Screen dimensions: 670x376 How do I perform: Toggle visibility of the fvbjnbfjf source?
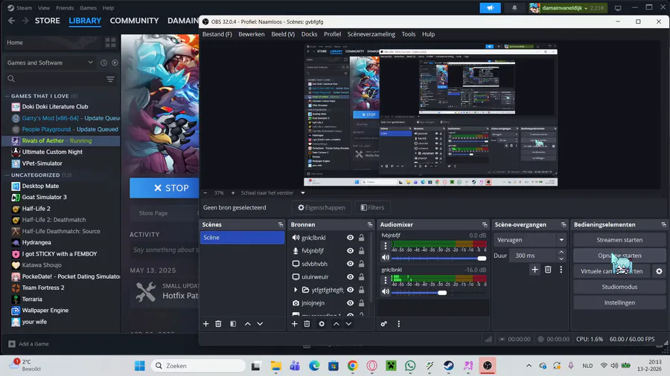[350, 250]
